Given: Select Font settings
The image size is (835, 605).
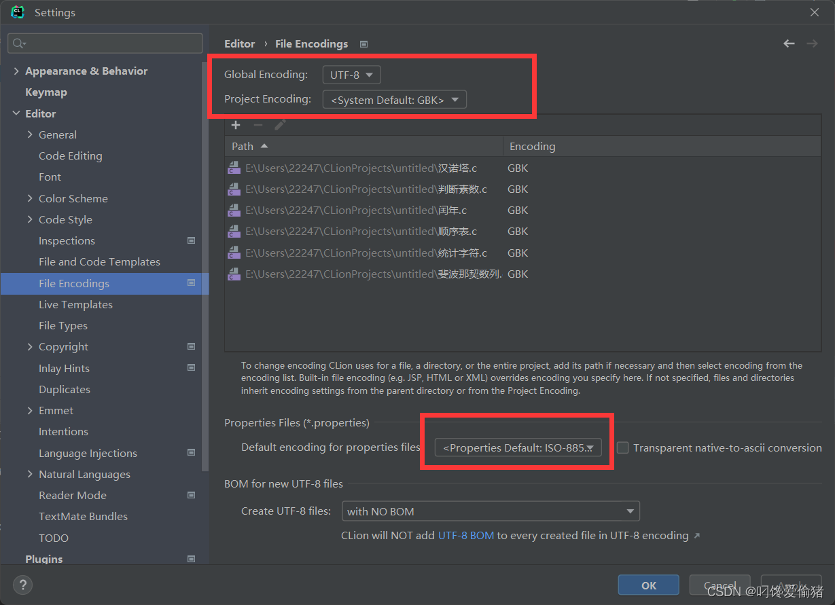Looking at the screenshot, I should [50, 177].
